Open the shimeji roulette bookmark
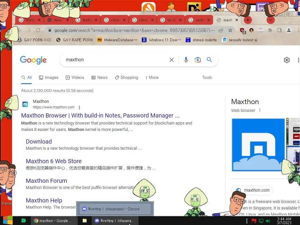The height and width of the screenshot is (225, 300). [201, 40]
